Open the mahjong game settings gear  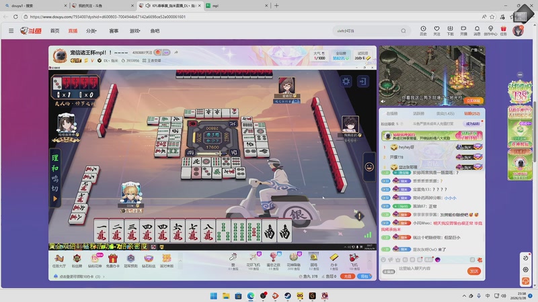click(x=346, y=81)
